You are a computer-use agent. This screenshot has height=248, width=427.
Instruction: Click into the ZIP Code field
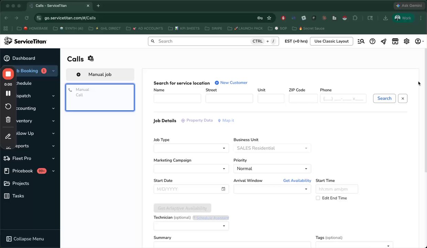click(303, 99)
